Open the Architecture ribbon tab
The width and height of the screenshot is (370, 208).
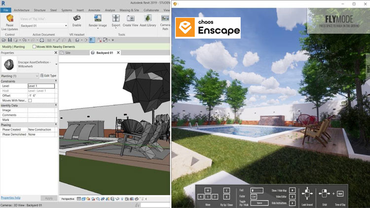coord(21,9)
